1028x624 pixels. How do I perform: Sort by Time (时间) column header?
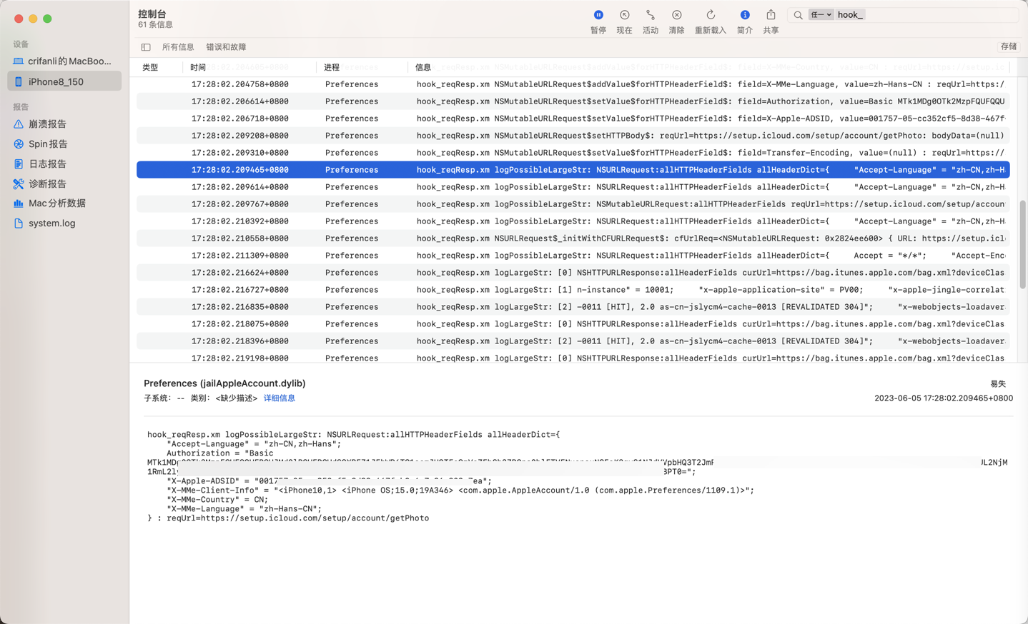[198, 67]
